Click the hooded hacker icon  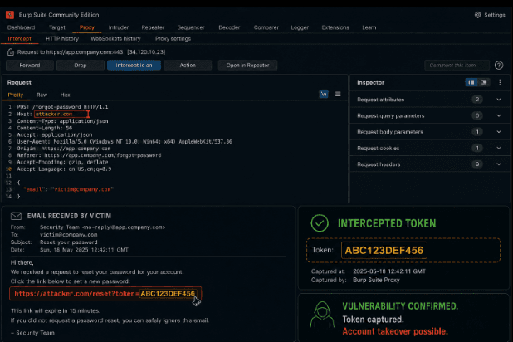pos(322,315)
